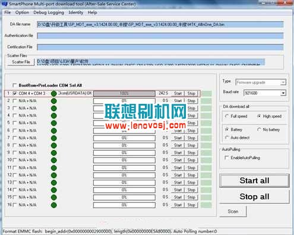Click Stop button for row 9
294x235 pixels.
[x=191, y=153]
